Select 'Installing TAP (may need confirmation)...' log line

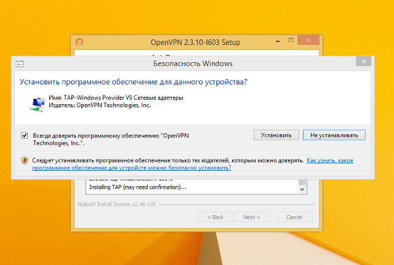[x=138, y=187]
